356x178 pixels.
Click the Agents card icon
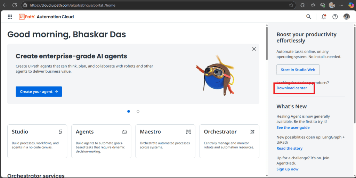pos(124,132)
